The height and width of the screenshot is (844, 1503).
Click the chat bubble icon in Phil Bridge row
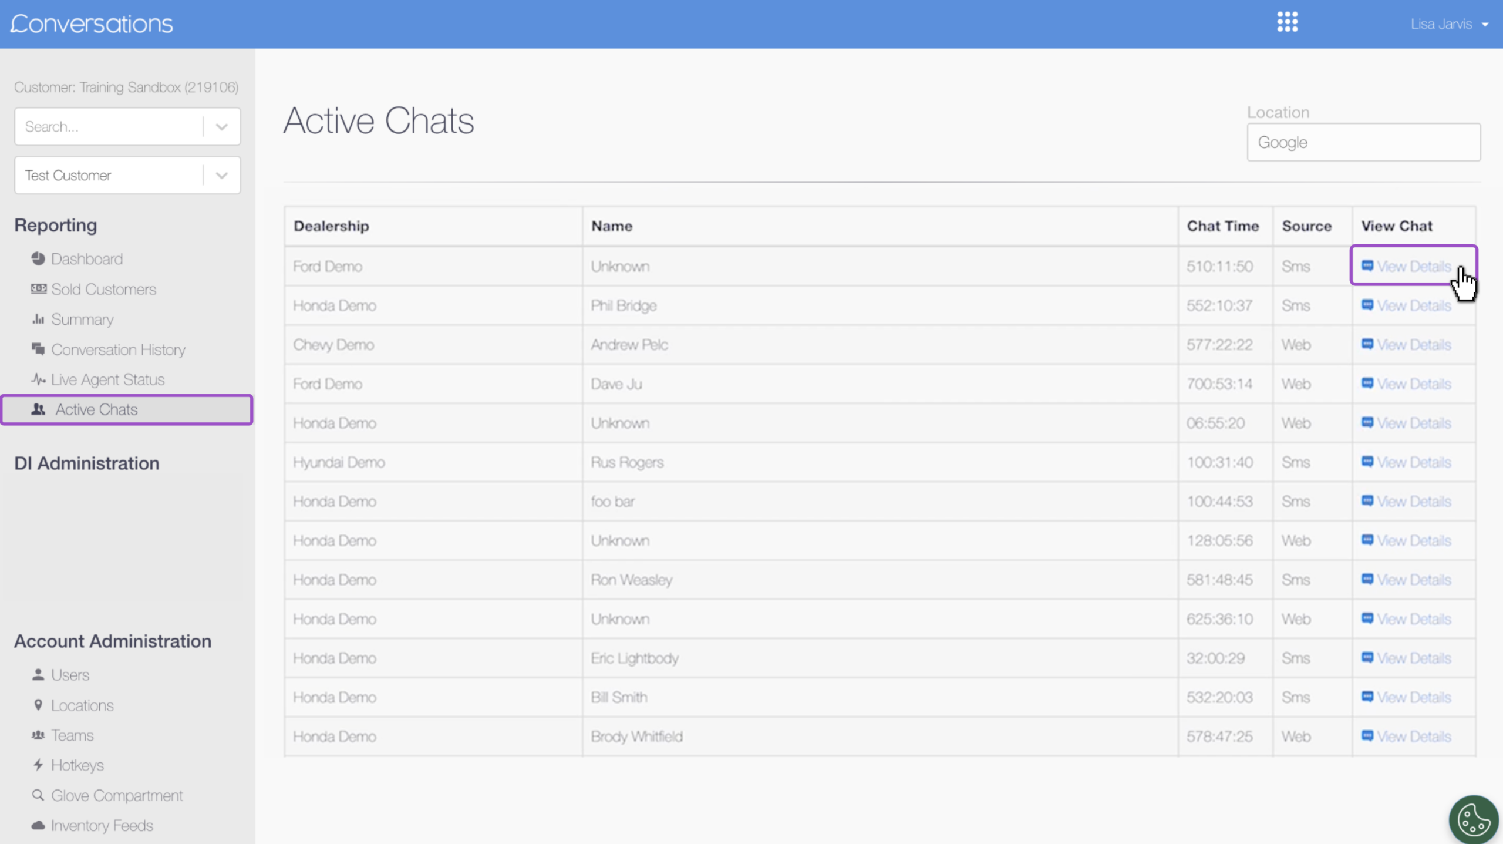(x=1367, y=305)
